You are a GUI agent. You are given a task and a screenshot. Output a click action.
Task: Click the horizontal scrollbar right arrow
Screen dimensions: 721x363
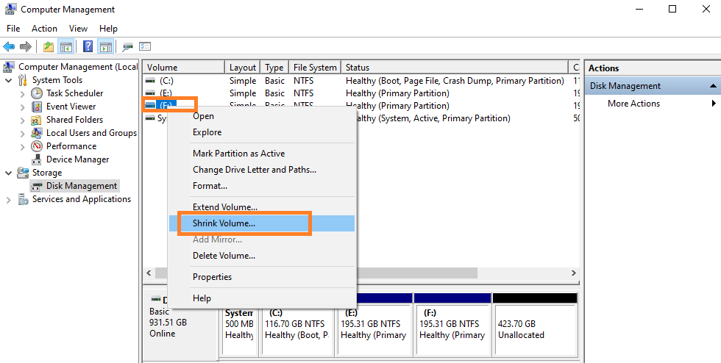coord(573,273)
